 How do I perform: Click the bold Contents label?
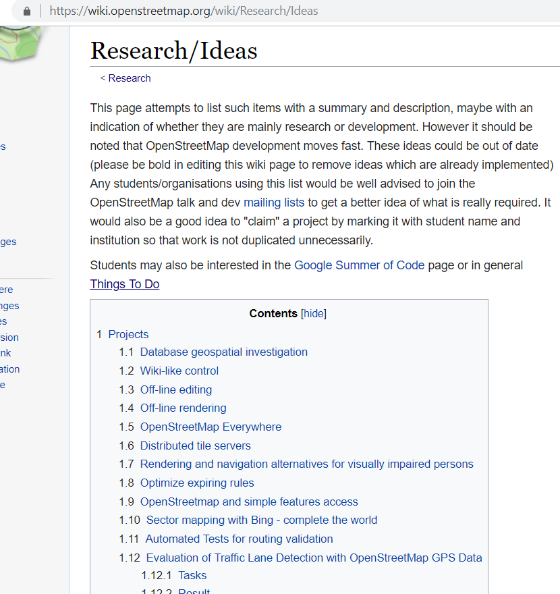(x=273, y=314)
